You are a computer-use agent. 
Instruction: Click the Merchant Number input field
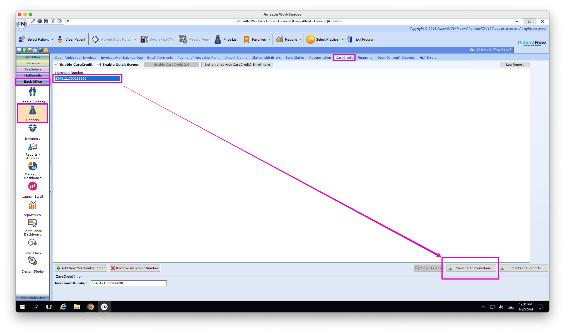point(129,283)
